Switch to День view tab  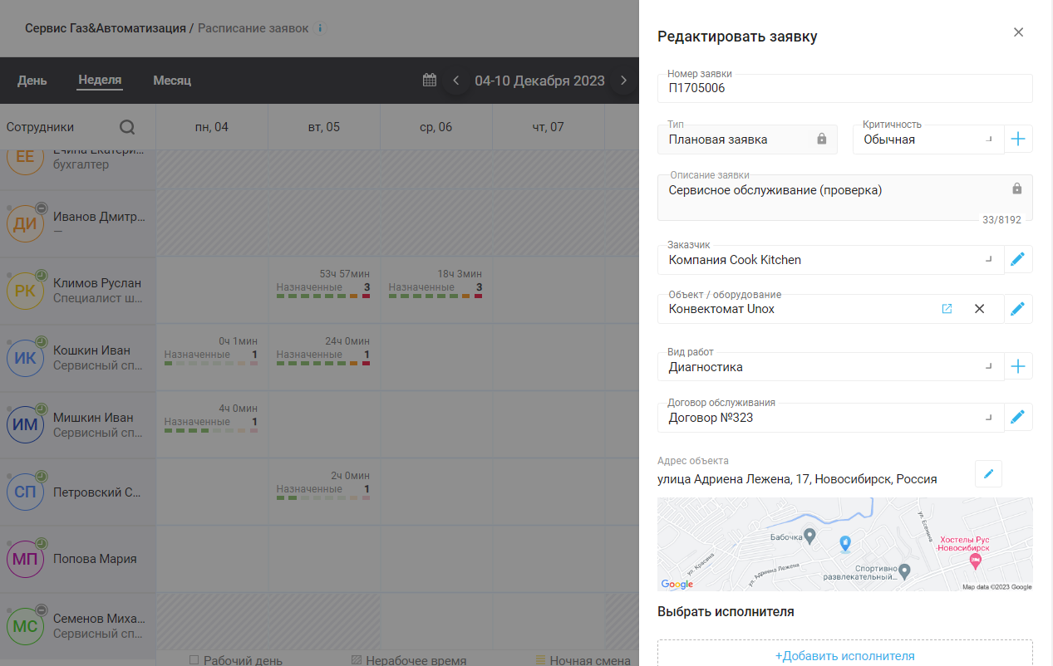pos(32,81)
